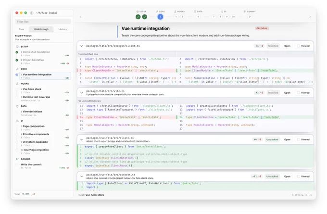Viewport: 327px width, 214px height.
Task: Select Vue runtime integration step in sidebar
Action: 45,76
